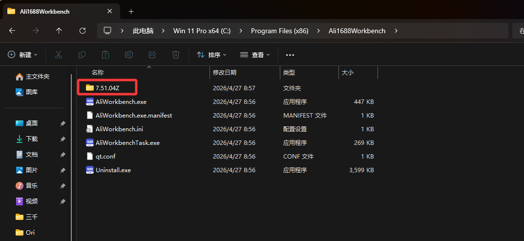Select Program Files (x86) in breadcrumb path
The image size is (524, 241).
(279, 31)
